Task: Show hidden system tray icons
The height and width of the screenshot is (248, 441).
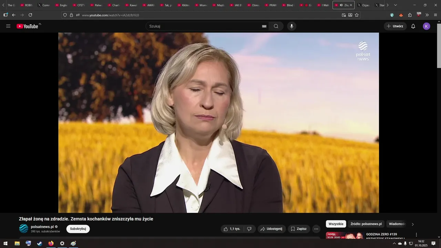Action: coord(394,244)
